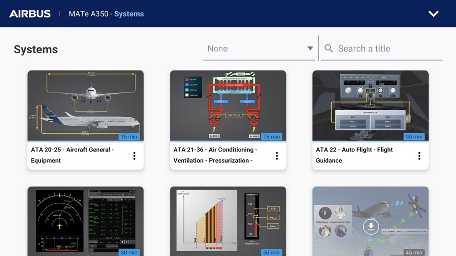Image resolution: width=456 pixels, height=256 pixels.
Task: Click the magnifier search icon
Action: [x=329, y=48]
